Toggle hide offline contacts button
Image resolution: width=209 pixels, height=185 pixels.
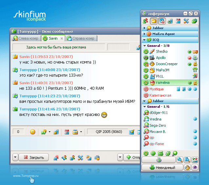(x=162, y=21)
